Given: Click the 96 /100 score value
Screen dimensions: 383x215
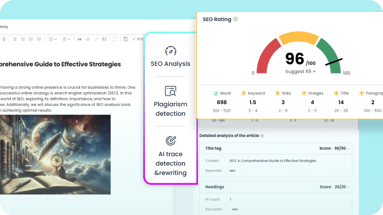Looking at the screenshot, I should pos(300,59).
